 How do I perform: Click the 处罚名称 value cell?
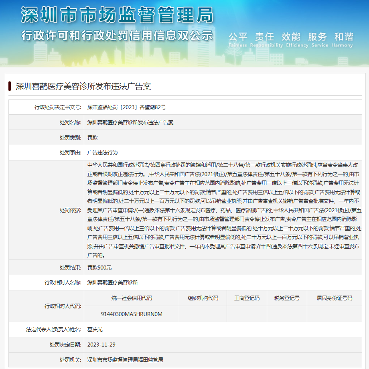coord(130,122)
